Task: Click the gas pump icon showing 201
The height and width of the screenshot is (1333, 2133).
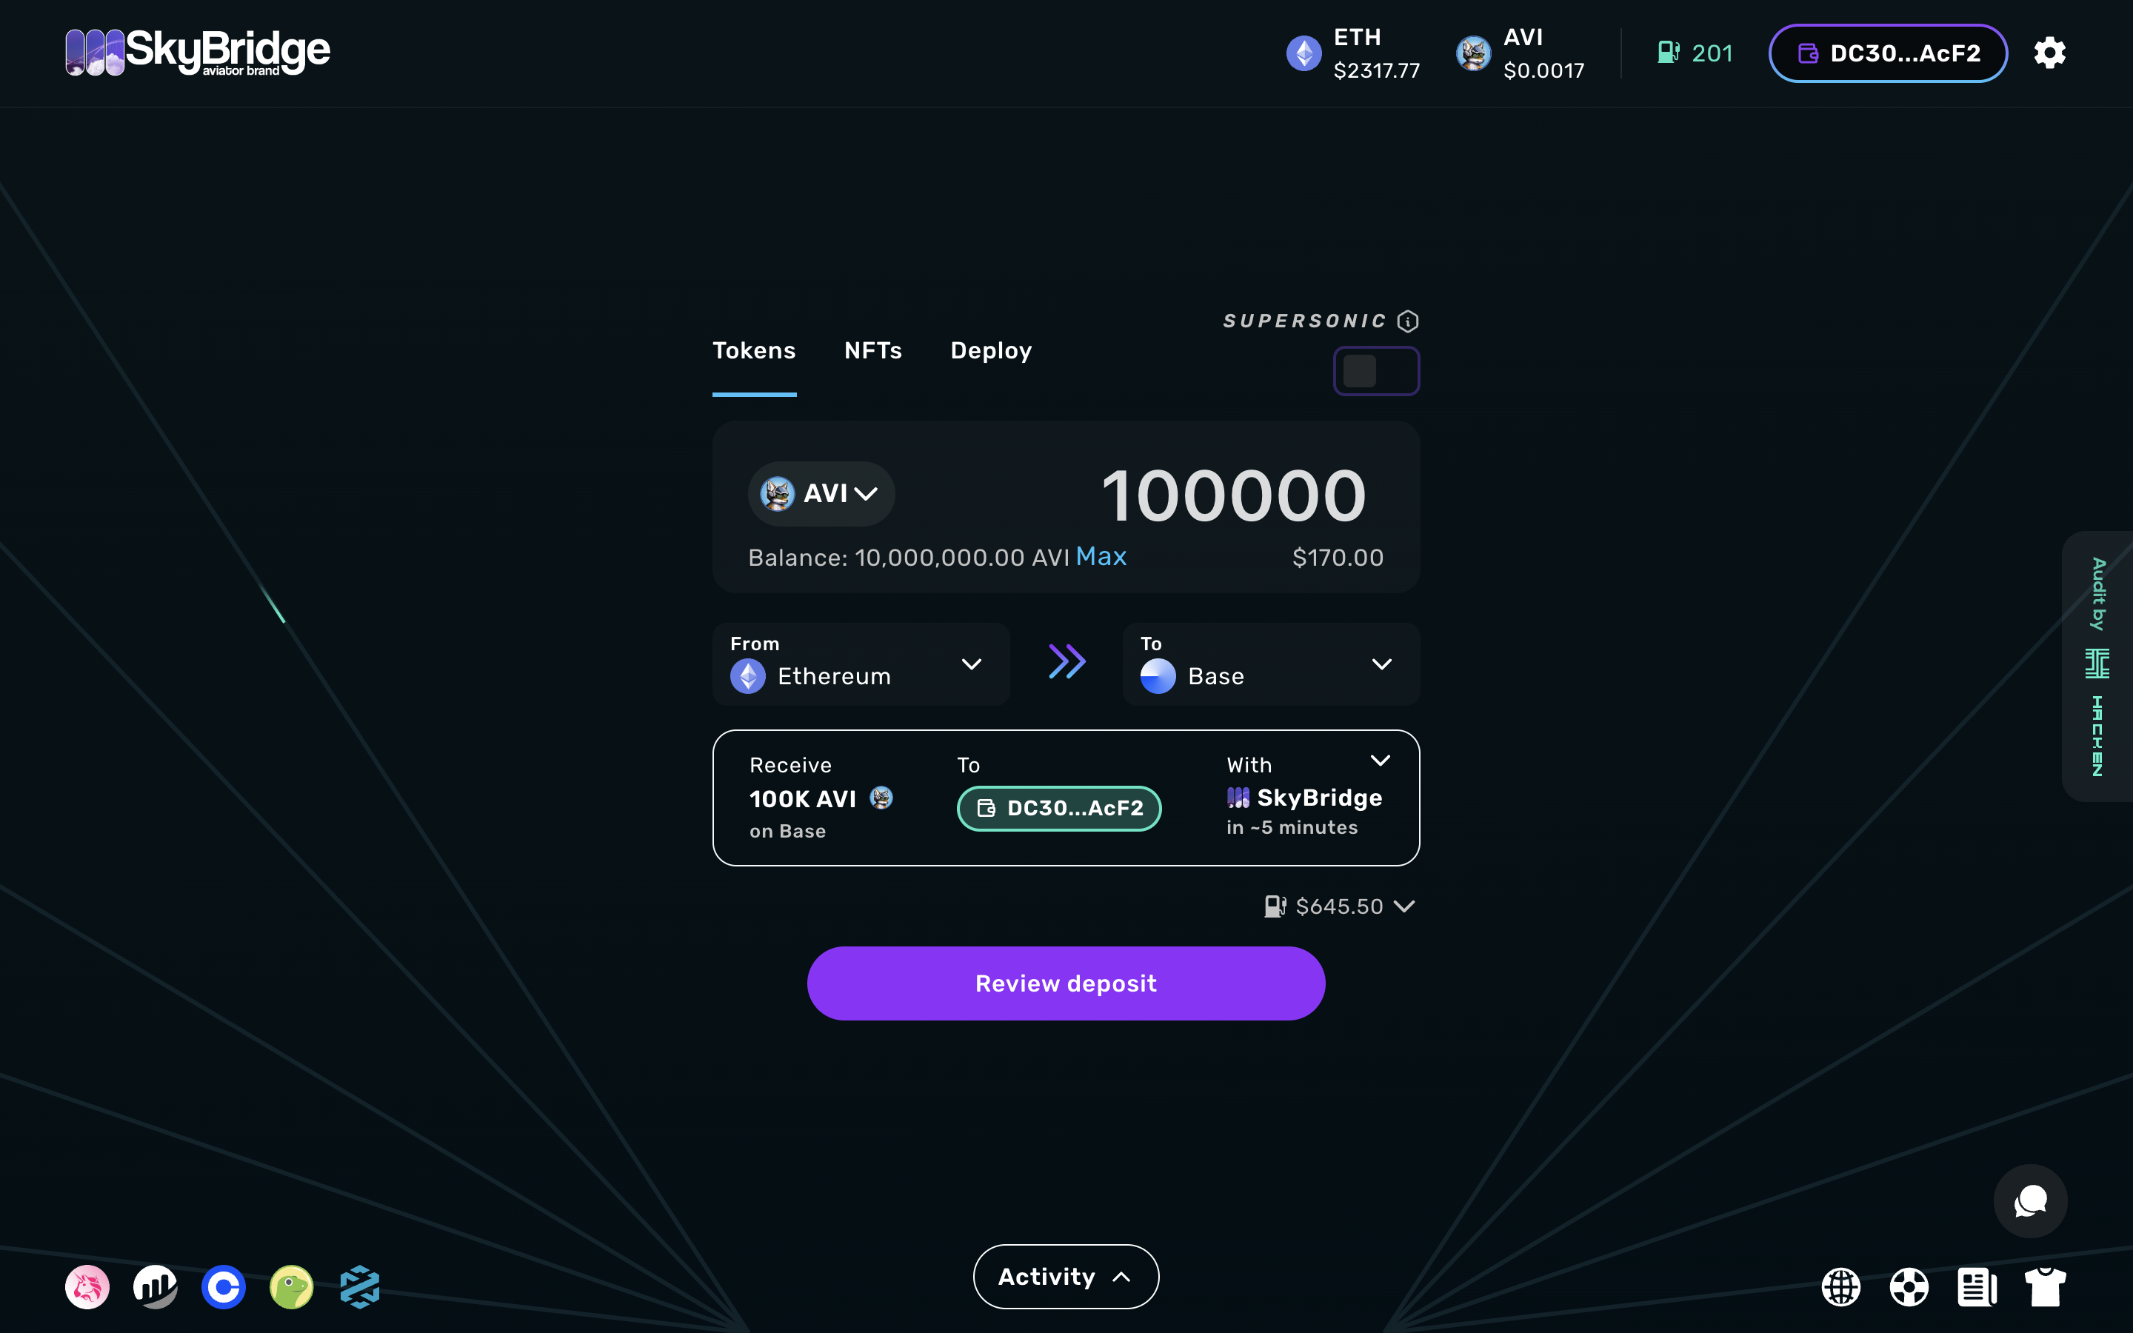Action: 1671,54
